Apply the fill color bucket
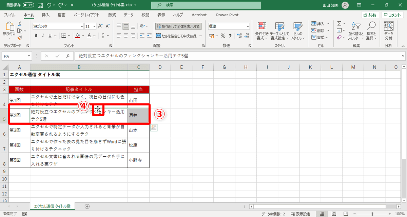This screenshot has width=407, height=217. pyautogui.click(x=78, y=35)
